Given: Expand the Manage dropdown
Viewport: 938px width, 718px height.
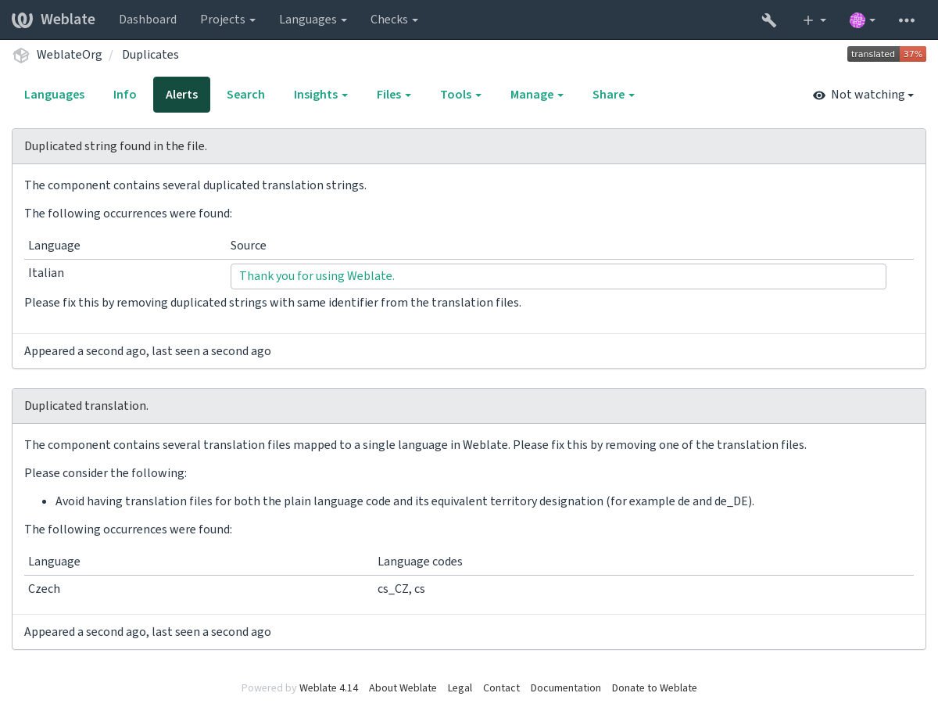Looking at the screenshot, I should click(x=537, y=95).
